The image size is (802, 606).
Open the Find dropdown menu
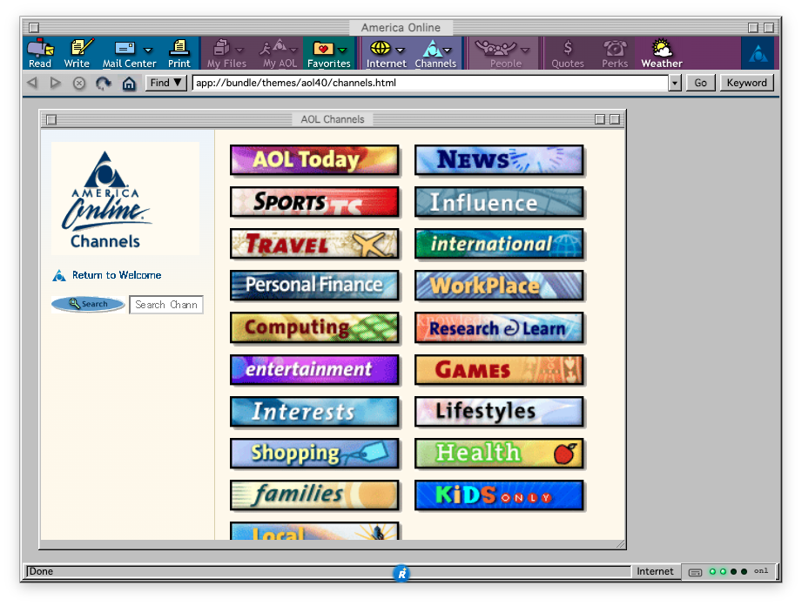(166, 83)
